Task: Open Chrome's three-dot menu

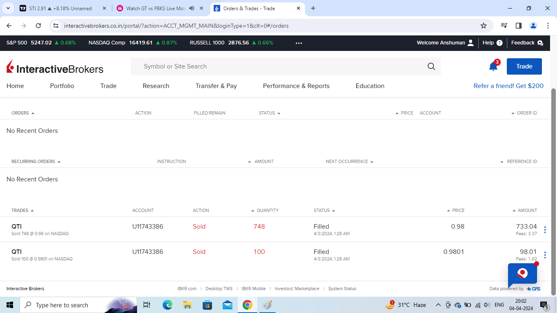Action: (x=548, y=26)
